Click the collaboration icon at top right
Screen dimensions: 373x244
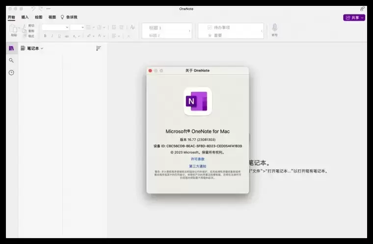[362, 9]
